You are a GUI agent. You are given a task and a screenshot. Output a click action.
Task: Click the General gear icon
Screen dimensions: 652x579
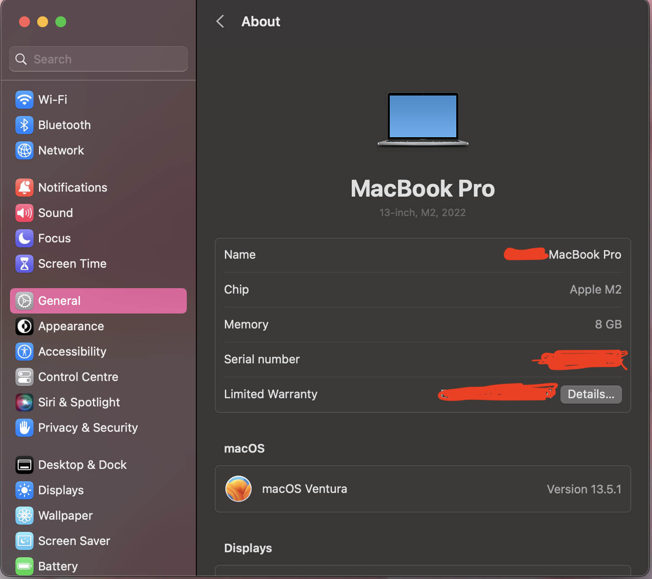(x=24, y=301)
